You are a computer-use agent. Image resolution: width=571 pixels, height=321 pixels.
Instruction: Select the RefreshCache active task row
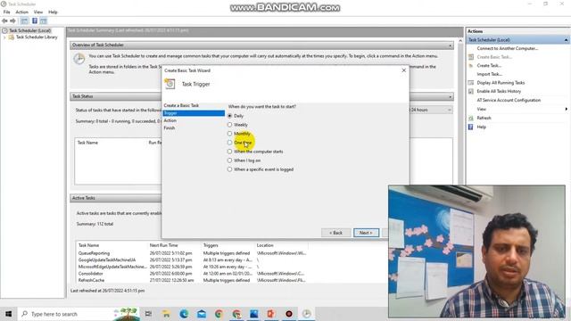(x=193, y=280)
